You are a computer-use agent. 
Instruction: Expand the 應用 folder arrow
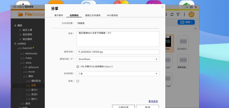(21, 104)
